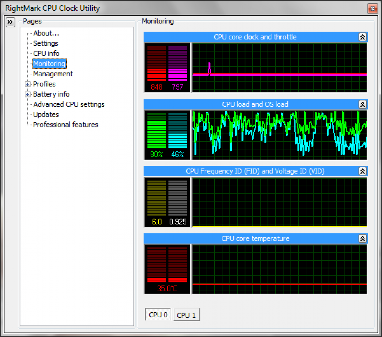Click the green CPU load level bar
The width and height of the screenshot is (382, 337).
tap(157, 131)
